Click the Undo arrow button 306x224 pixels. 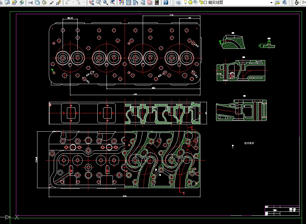click(x=68, y=2)
